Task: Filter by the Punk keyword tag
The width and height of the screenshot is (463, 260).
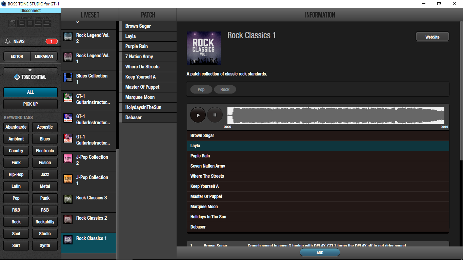Action: pyautogui.click(x=45, y=198)
